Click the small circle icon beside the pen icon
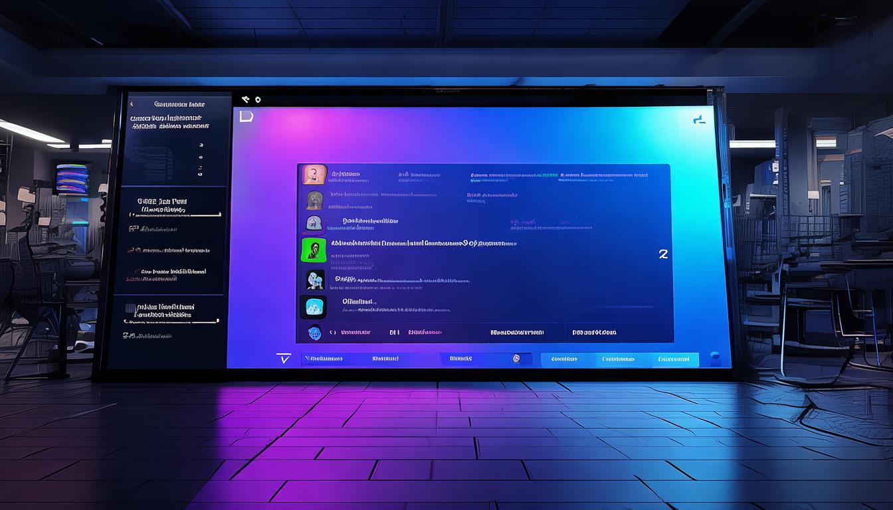 coord(258,100)
